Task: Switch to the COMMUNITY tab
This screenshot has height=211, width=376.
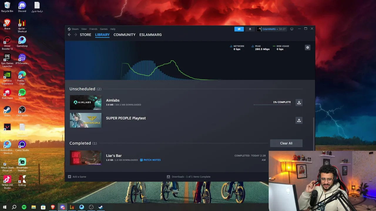Action: [x=125, y=35]
